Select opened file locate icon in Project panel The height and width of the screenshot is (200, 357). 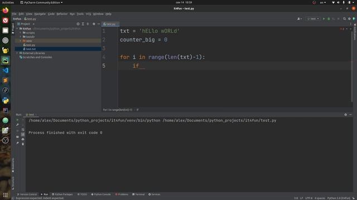coord(78,24)
